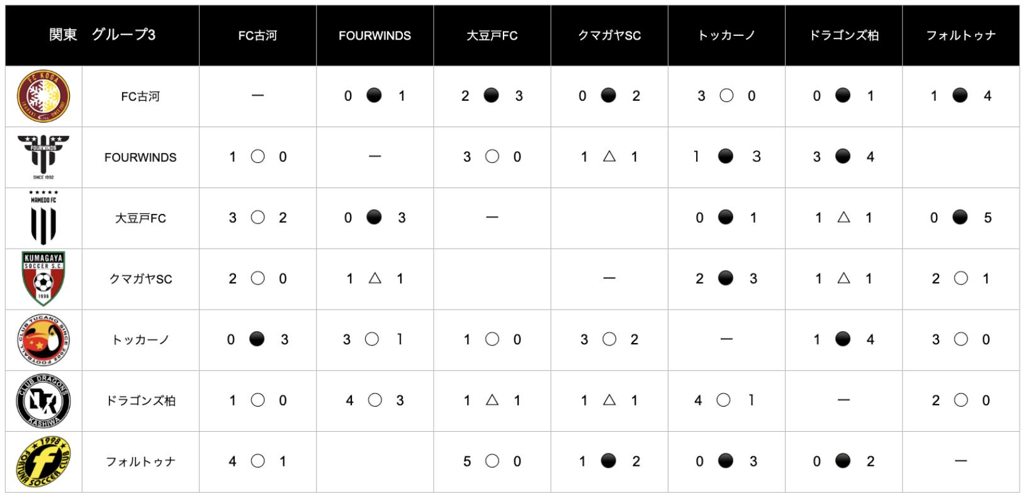This screenshot has height=501, width=1026.
Task: Click the Kumagaya Soccer S.C. shield logo
Action: tap(43, 278)
